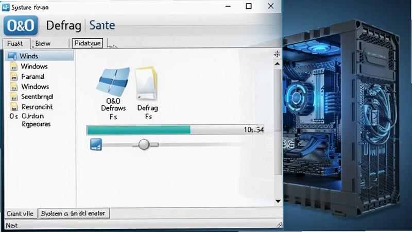Click the blue icon left of the slider

pyautogui.click(x=96, y=144)
